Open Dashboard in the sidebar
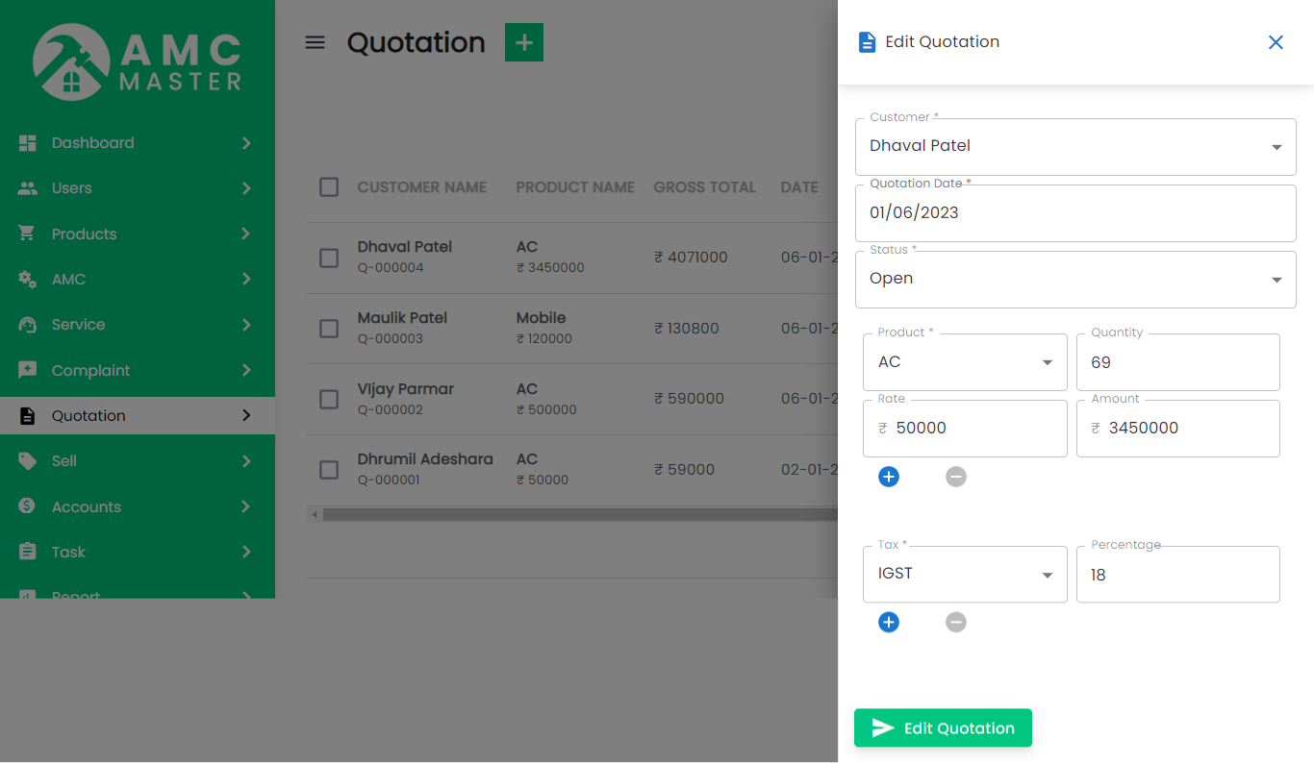This screenshot has height=763, width=1314. tap(92, 143)
